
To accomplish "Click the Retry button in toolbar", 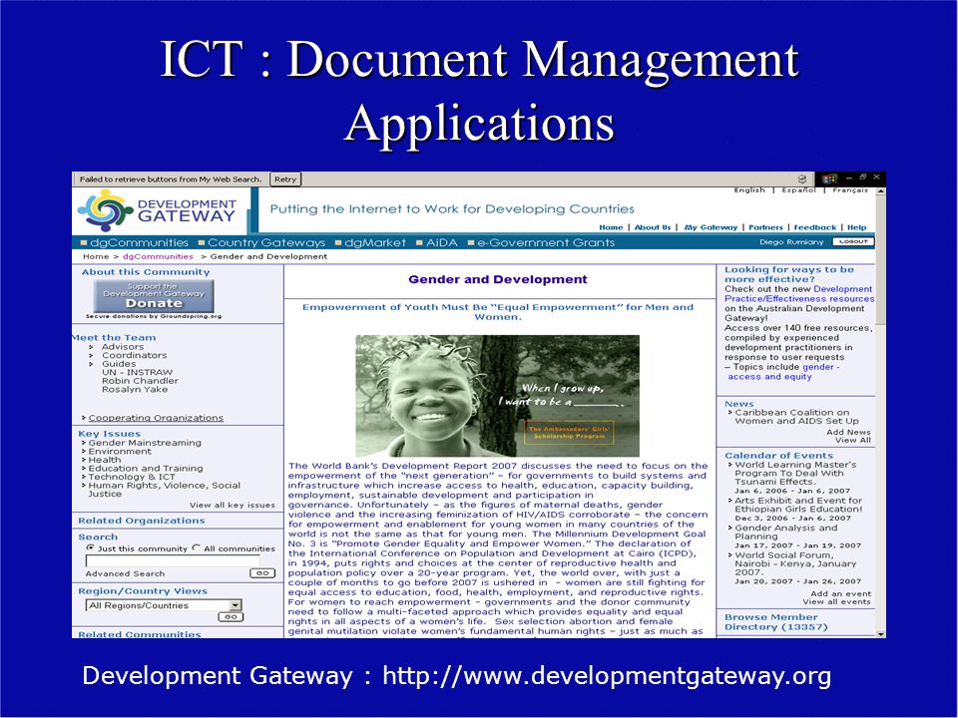I will (x=285, y=179).
